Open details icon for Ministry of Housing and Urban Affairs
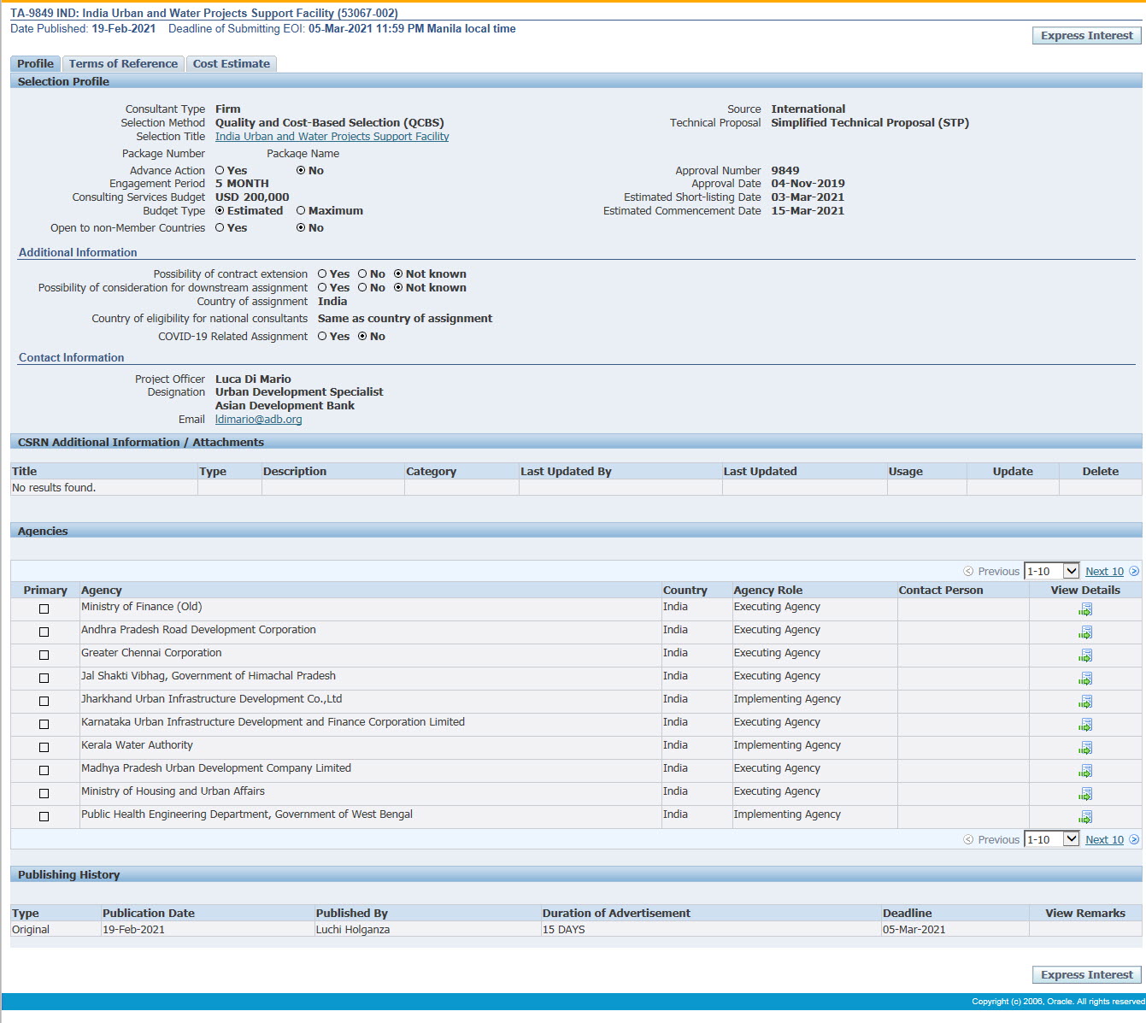Viewport: 1146px width, 1023px height. click(x=1085, y=794)
